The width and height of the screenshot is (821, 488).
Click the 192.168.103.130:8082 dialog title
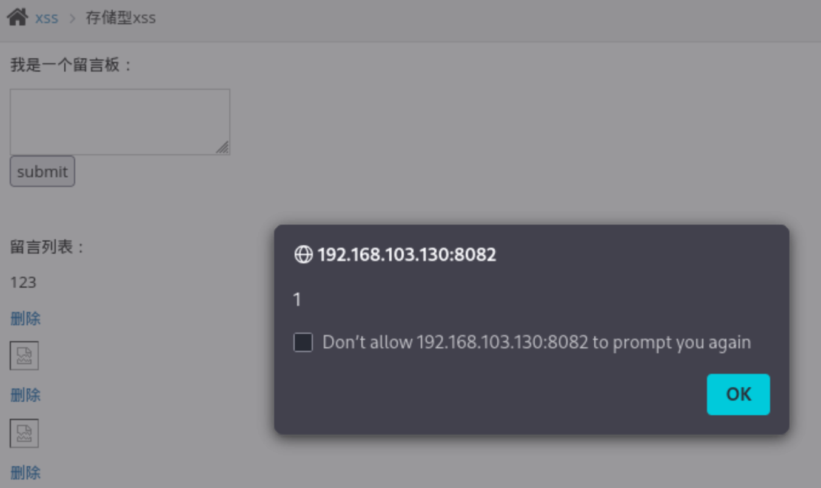pos(406,254)
